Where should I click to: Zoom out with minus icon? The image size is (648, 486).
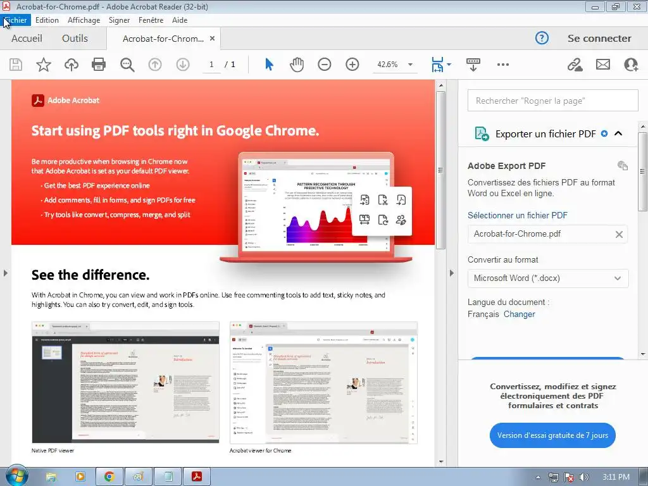click(x=325, y=65)
